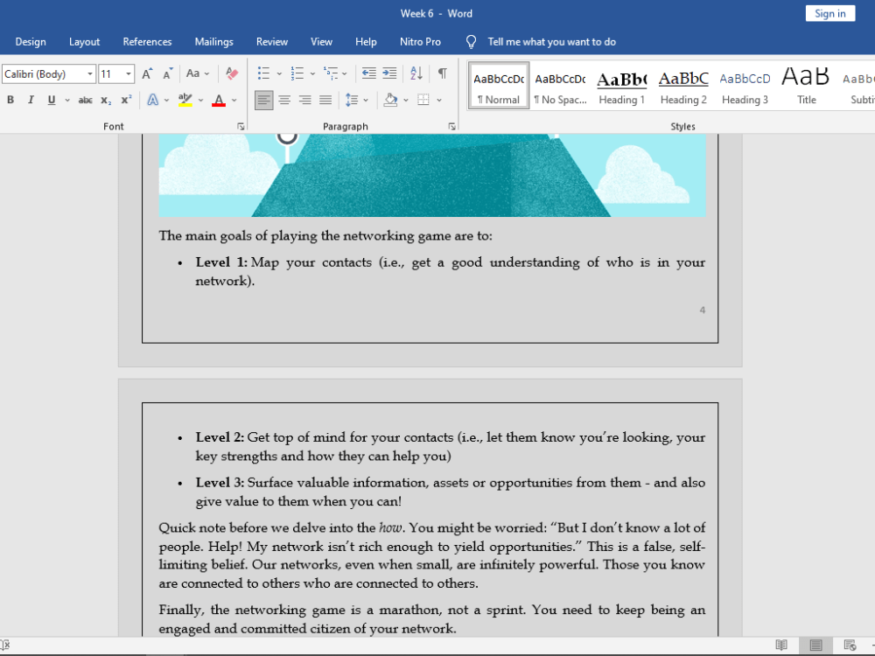Image resolution: width=875 pixels, height=656 pixels.
Task: Click the Tell me lightbulb icon
Action: click(x=471, y=42)
